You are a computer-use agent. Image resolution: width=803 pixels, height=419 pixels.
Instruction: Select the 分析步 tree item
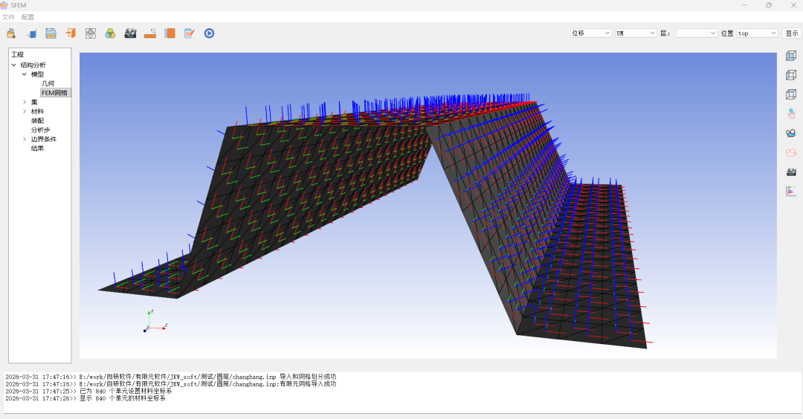(40, 130)
